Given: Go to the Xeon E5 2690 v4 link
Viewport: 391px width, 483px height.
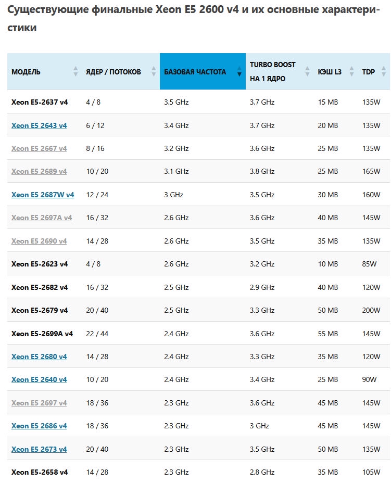Looking at the screenshot, I should (x=39, y=241).
